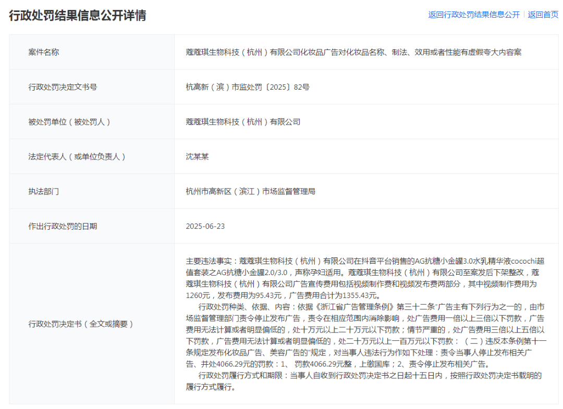Select the 法定代表人（或单位负责人） label

click(x=77, y=156)
